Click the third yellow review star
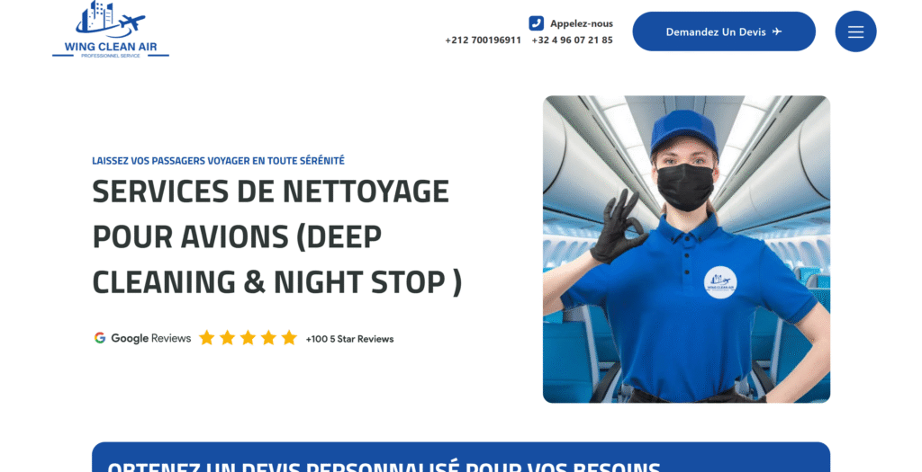The image size is (922, 472). (248, 337)
